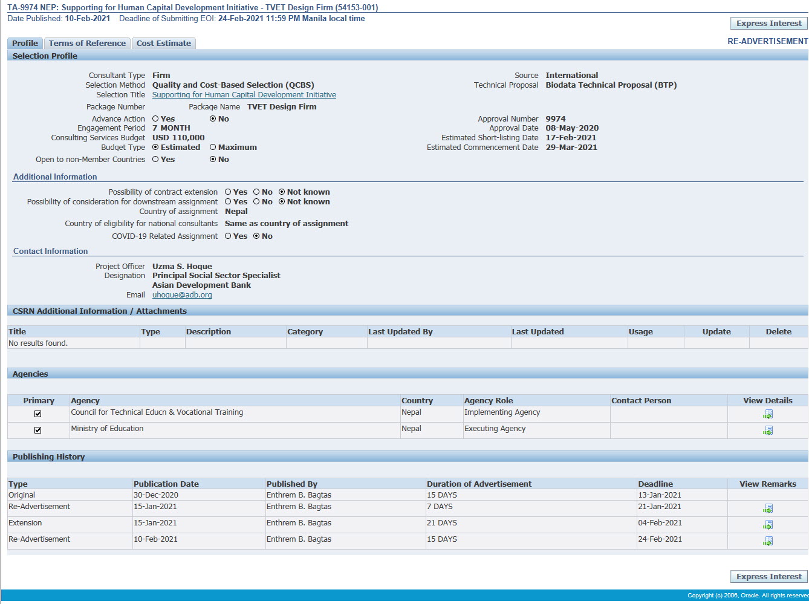Choose Maximum budget type
809x604 pixels.
click(213, 147)
